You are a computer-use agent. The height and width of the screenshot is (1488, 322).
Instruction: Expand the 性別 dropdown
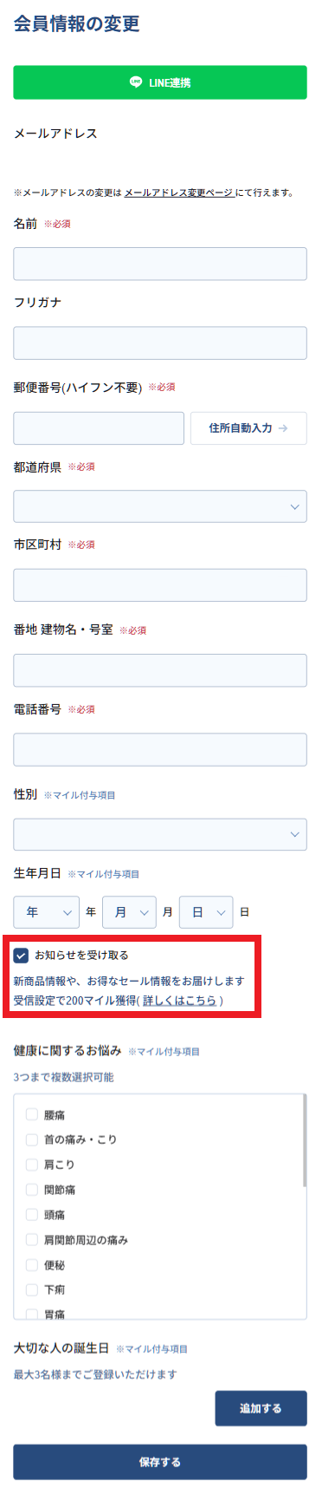point(160,834)
